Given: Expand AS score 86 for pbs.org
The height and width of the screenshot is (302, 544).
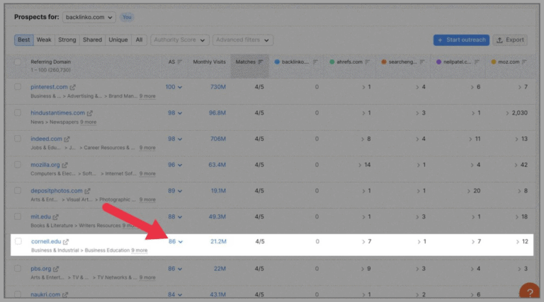Looking at the screenshot, I should pyautogui.click(x=175, y=269).
